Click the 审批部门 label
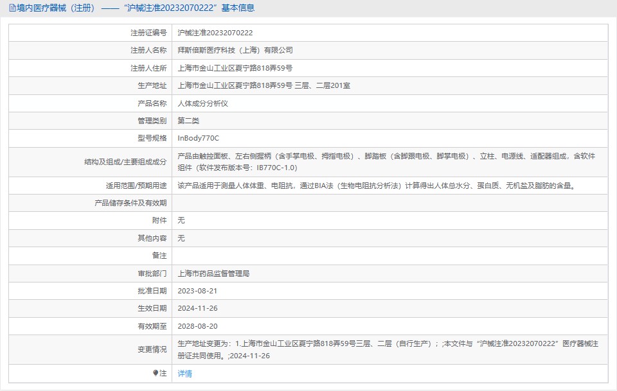Viewport: 617px width, 391px height. 152,274
